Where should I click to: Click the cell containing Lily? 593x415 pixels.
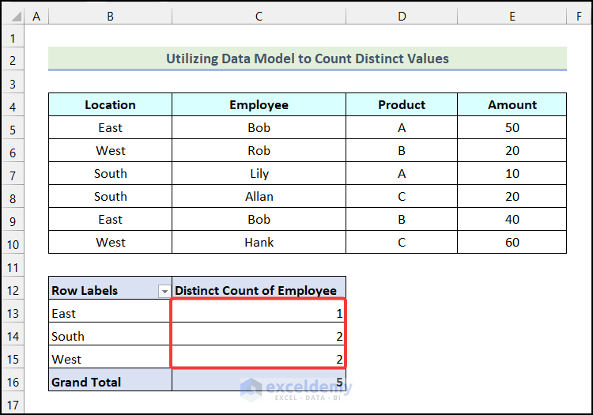click(x=259, y=174)
